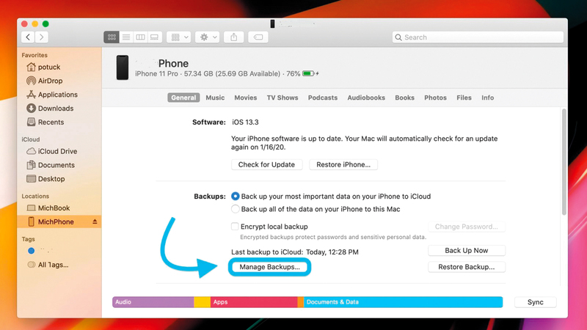The width and height of the screenshot is (587, 330).
Task: Click the Edit Tags toolbar icon
Action: point(258,37)
